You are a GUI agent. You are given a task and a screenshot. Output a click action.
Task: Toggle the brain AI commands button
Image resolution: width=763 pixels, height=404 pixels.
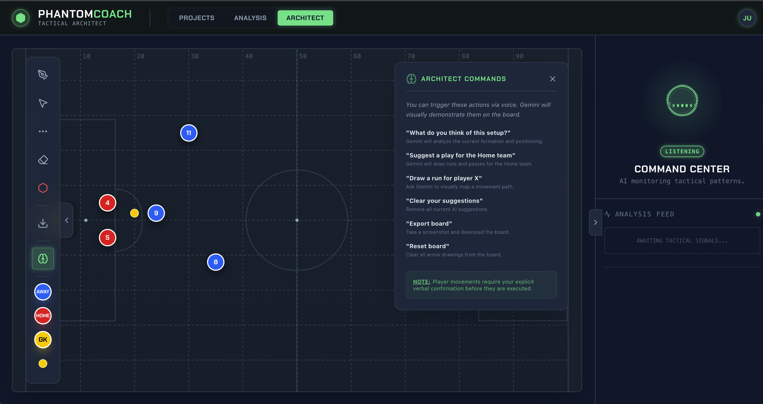[43, 259]
